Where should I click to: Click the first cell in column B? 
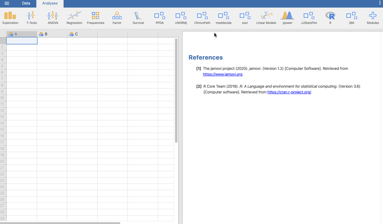click(x=52, y=41)
